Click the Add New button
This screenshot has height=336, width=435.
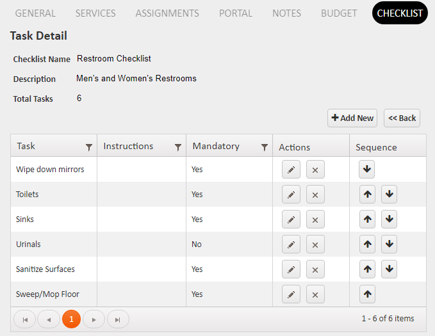pos(352,118)
